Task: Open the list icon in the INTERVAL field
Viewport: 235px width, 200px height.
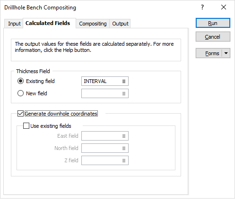Action: [124, 81]
